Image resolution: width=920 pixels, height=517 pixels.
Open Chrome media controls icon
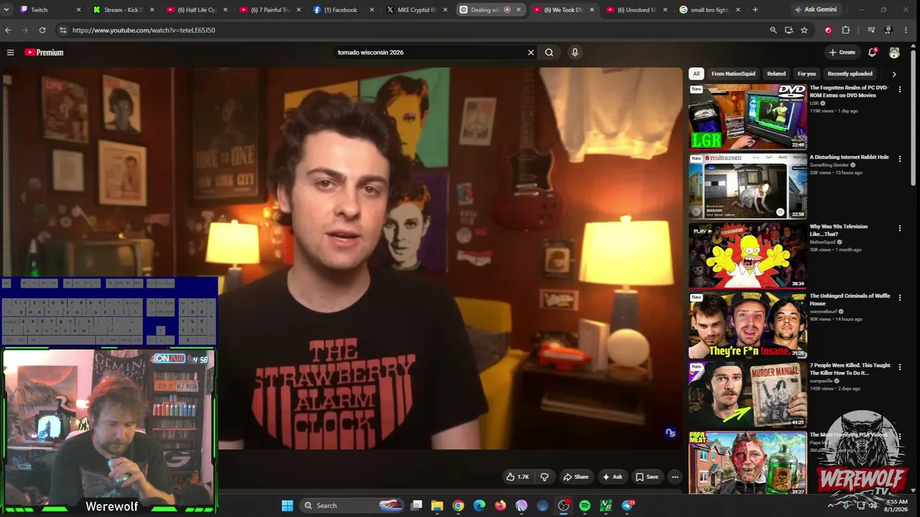871,30
